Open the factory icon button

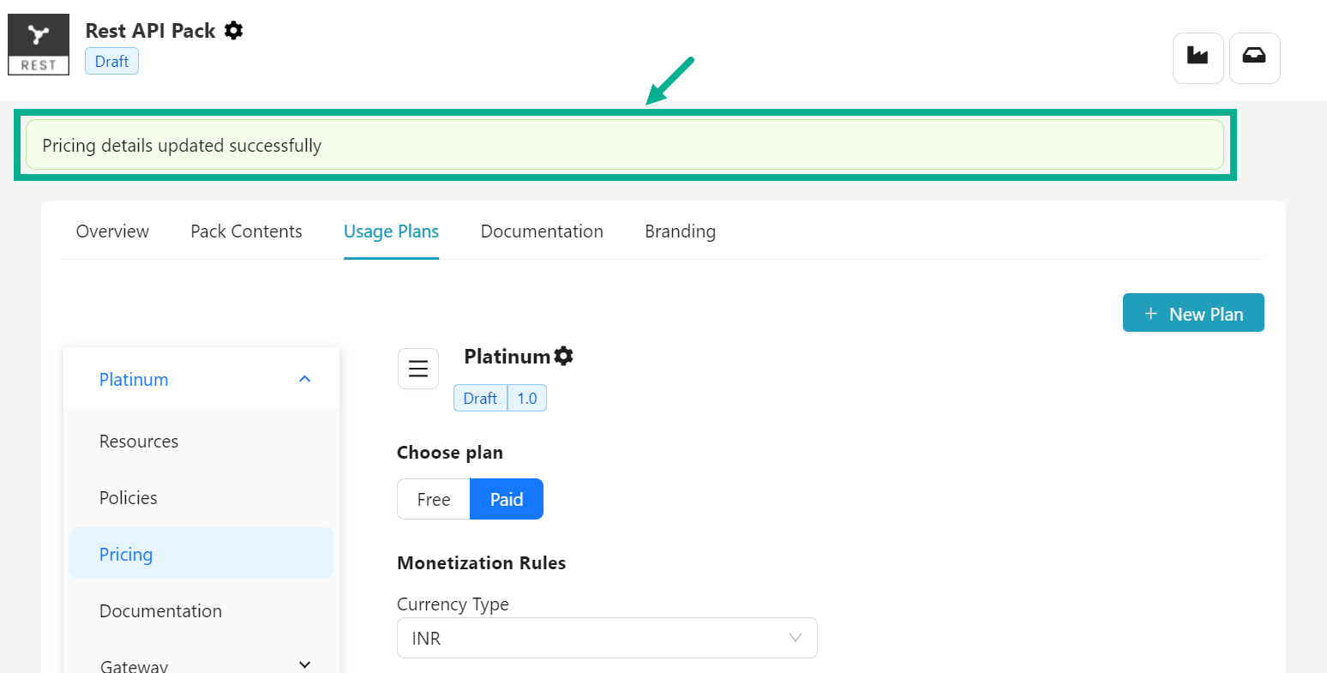click(1198, 57)
